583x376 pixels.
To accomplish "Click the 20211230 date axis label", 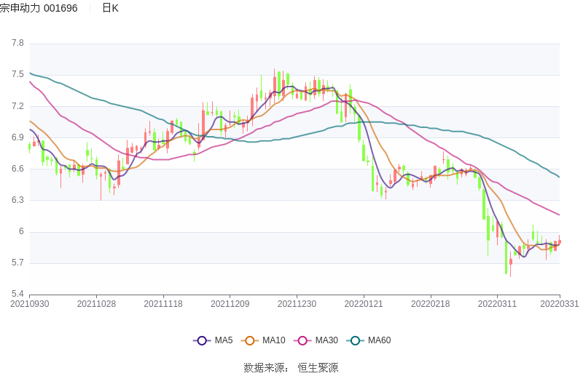I will pos(297,304).
